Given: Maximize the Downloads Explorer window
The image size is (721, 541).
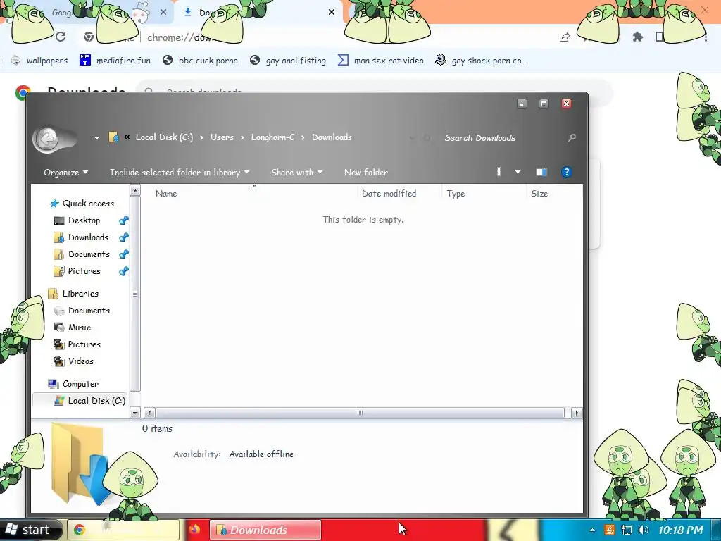Looking at the screenshot, I should 544,104.
